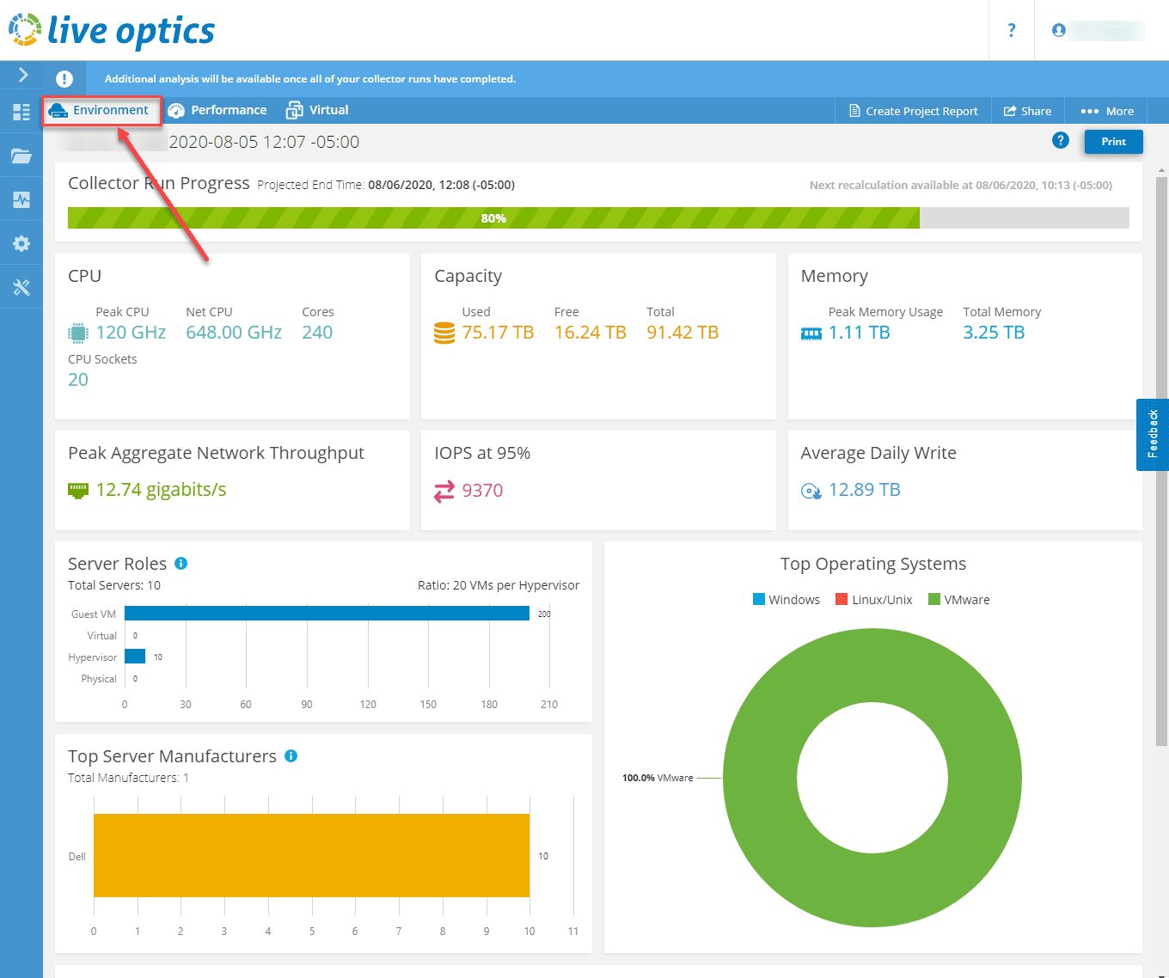This screenshot has width=1169, height=978.
Task: Switch to the Environment tab
Action: pyautogui.click(x=101, y=110)
